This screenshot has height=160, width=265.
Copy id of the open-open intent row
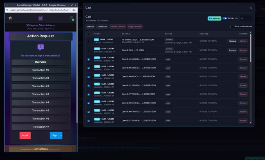point(114,52)
